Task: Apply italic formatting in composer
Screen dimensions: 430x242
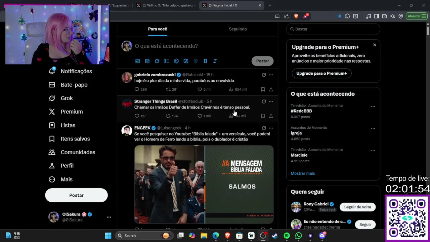Action: tap(215, 61)
